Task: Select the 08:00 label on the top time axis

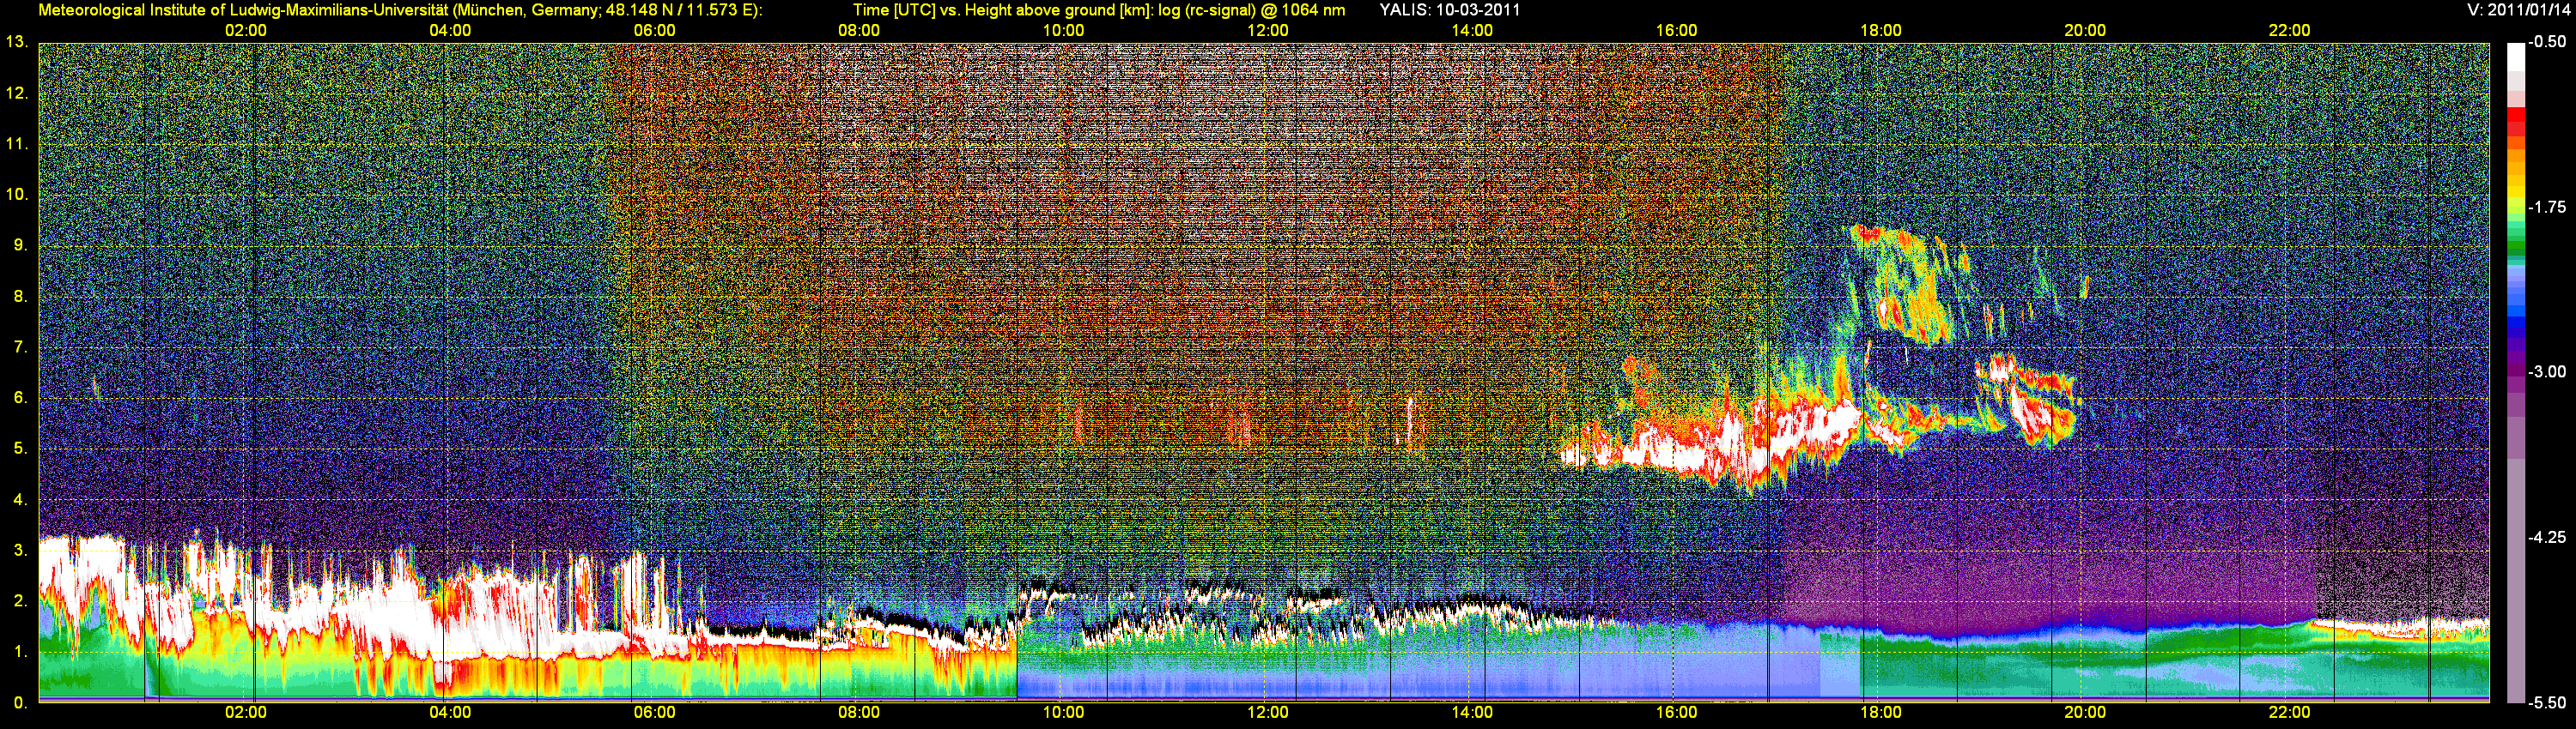Action: coord(859,31)
